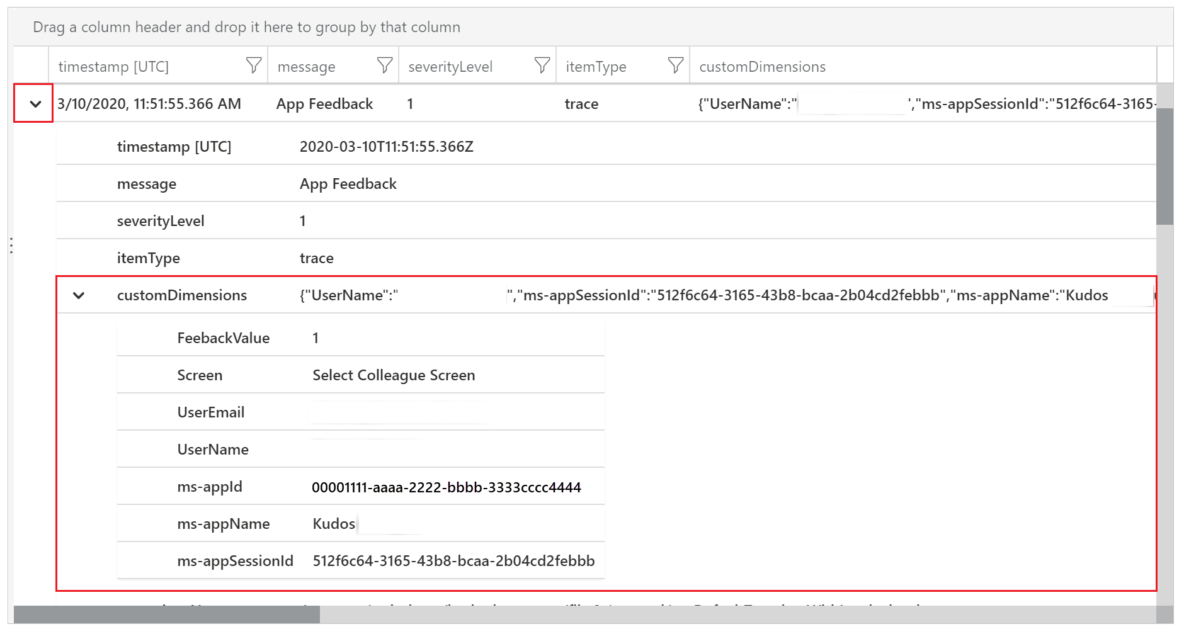Click the severityLevel column header
This screenshot has height=634, width=1184.
pyautogui.click(x=450, y=67)
